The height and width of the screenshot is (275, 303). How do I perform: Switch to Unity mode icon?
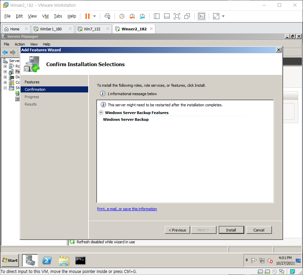(187, 16)
